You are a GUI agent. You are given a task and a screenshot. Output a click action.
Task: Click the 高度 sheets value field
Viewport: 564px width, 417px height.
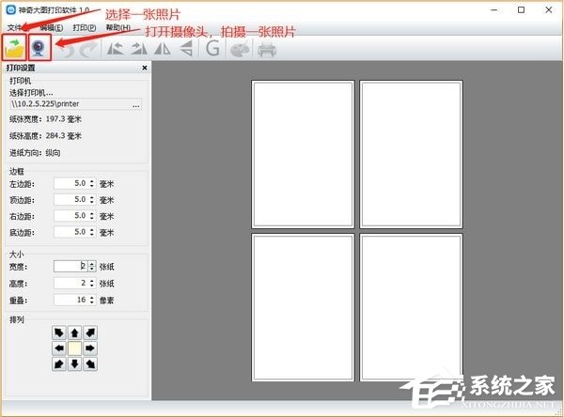(70, 283)
